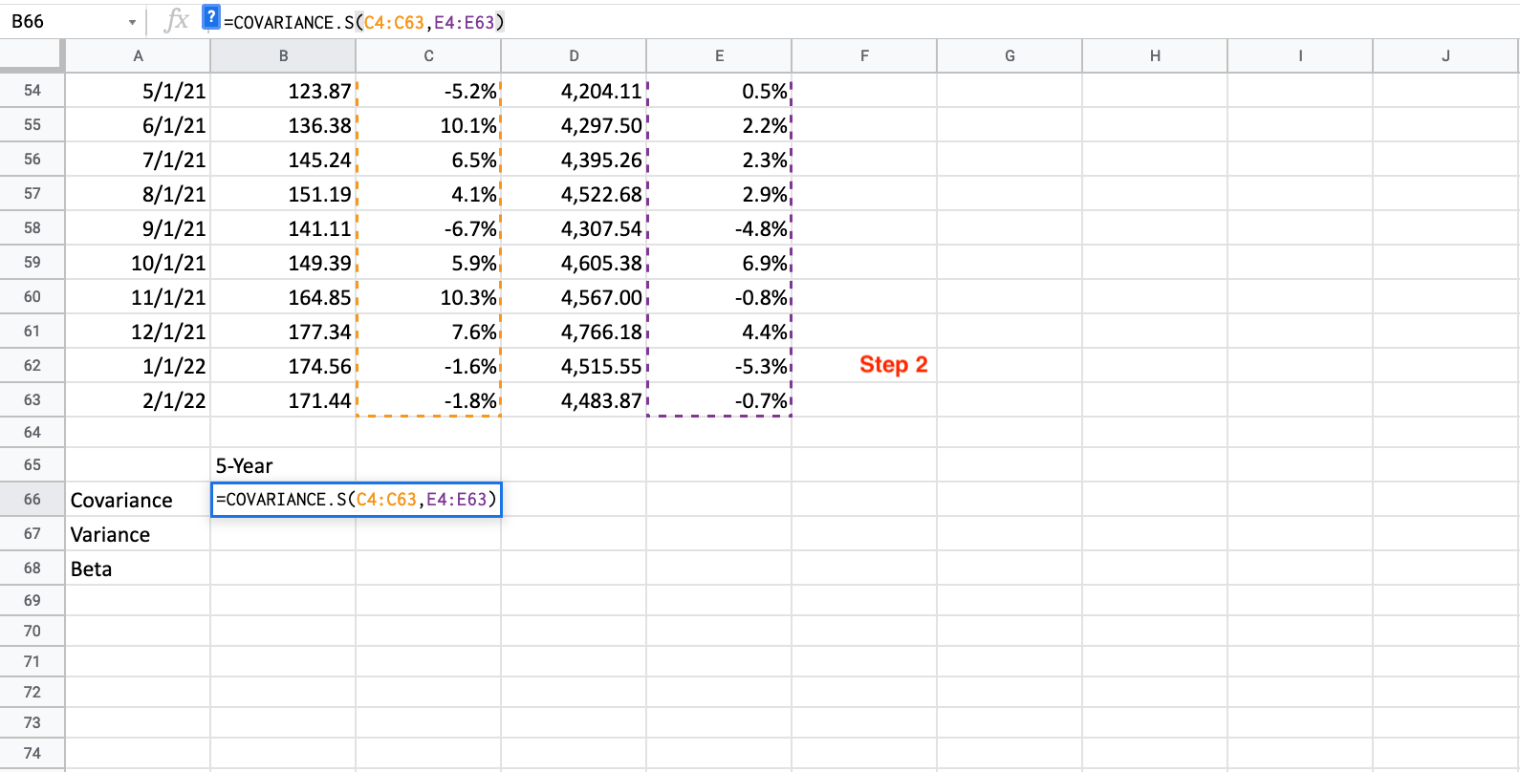
Task: Select the cell showing 10.3%
Action: tap(428, 297)
